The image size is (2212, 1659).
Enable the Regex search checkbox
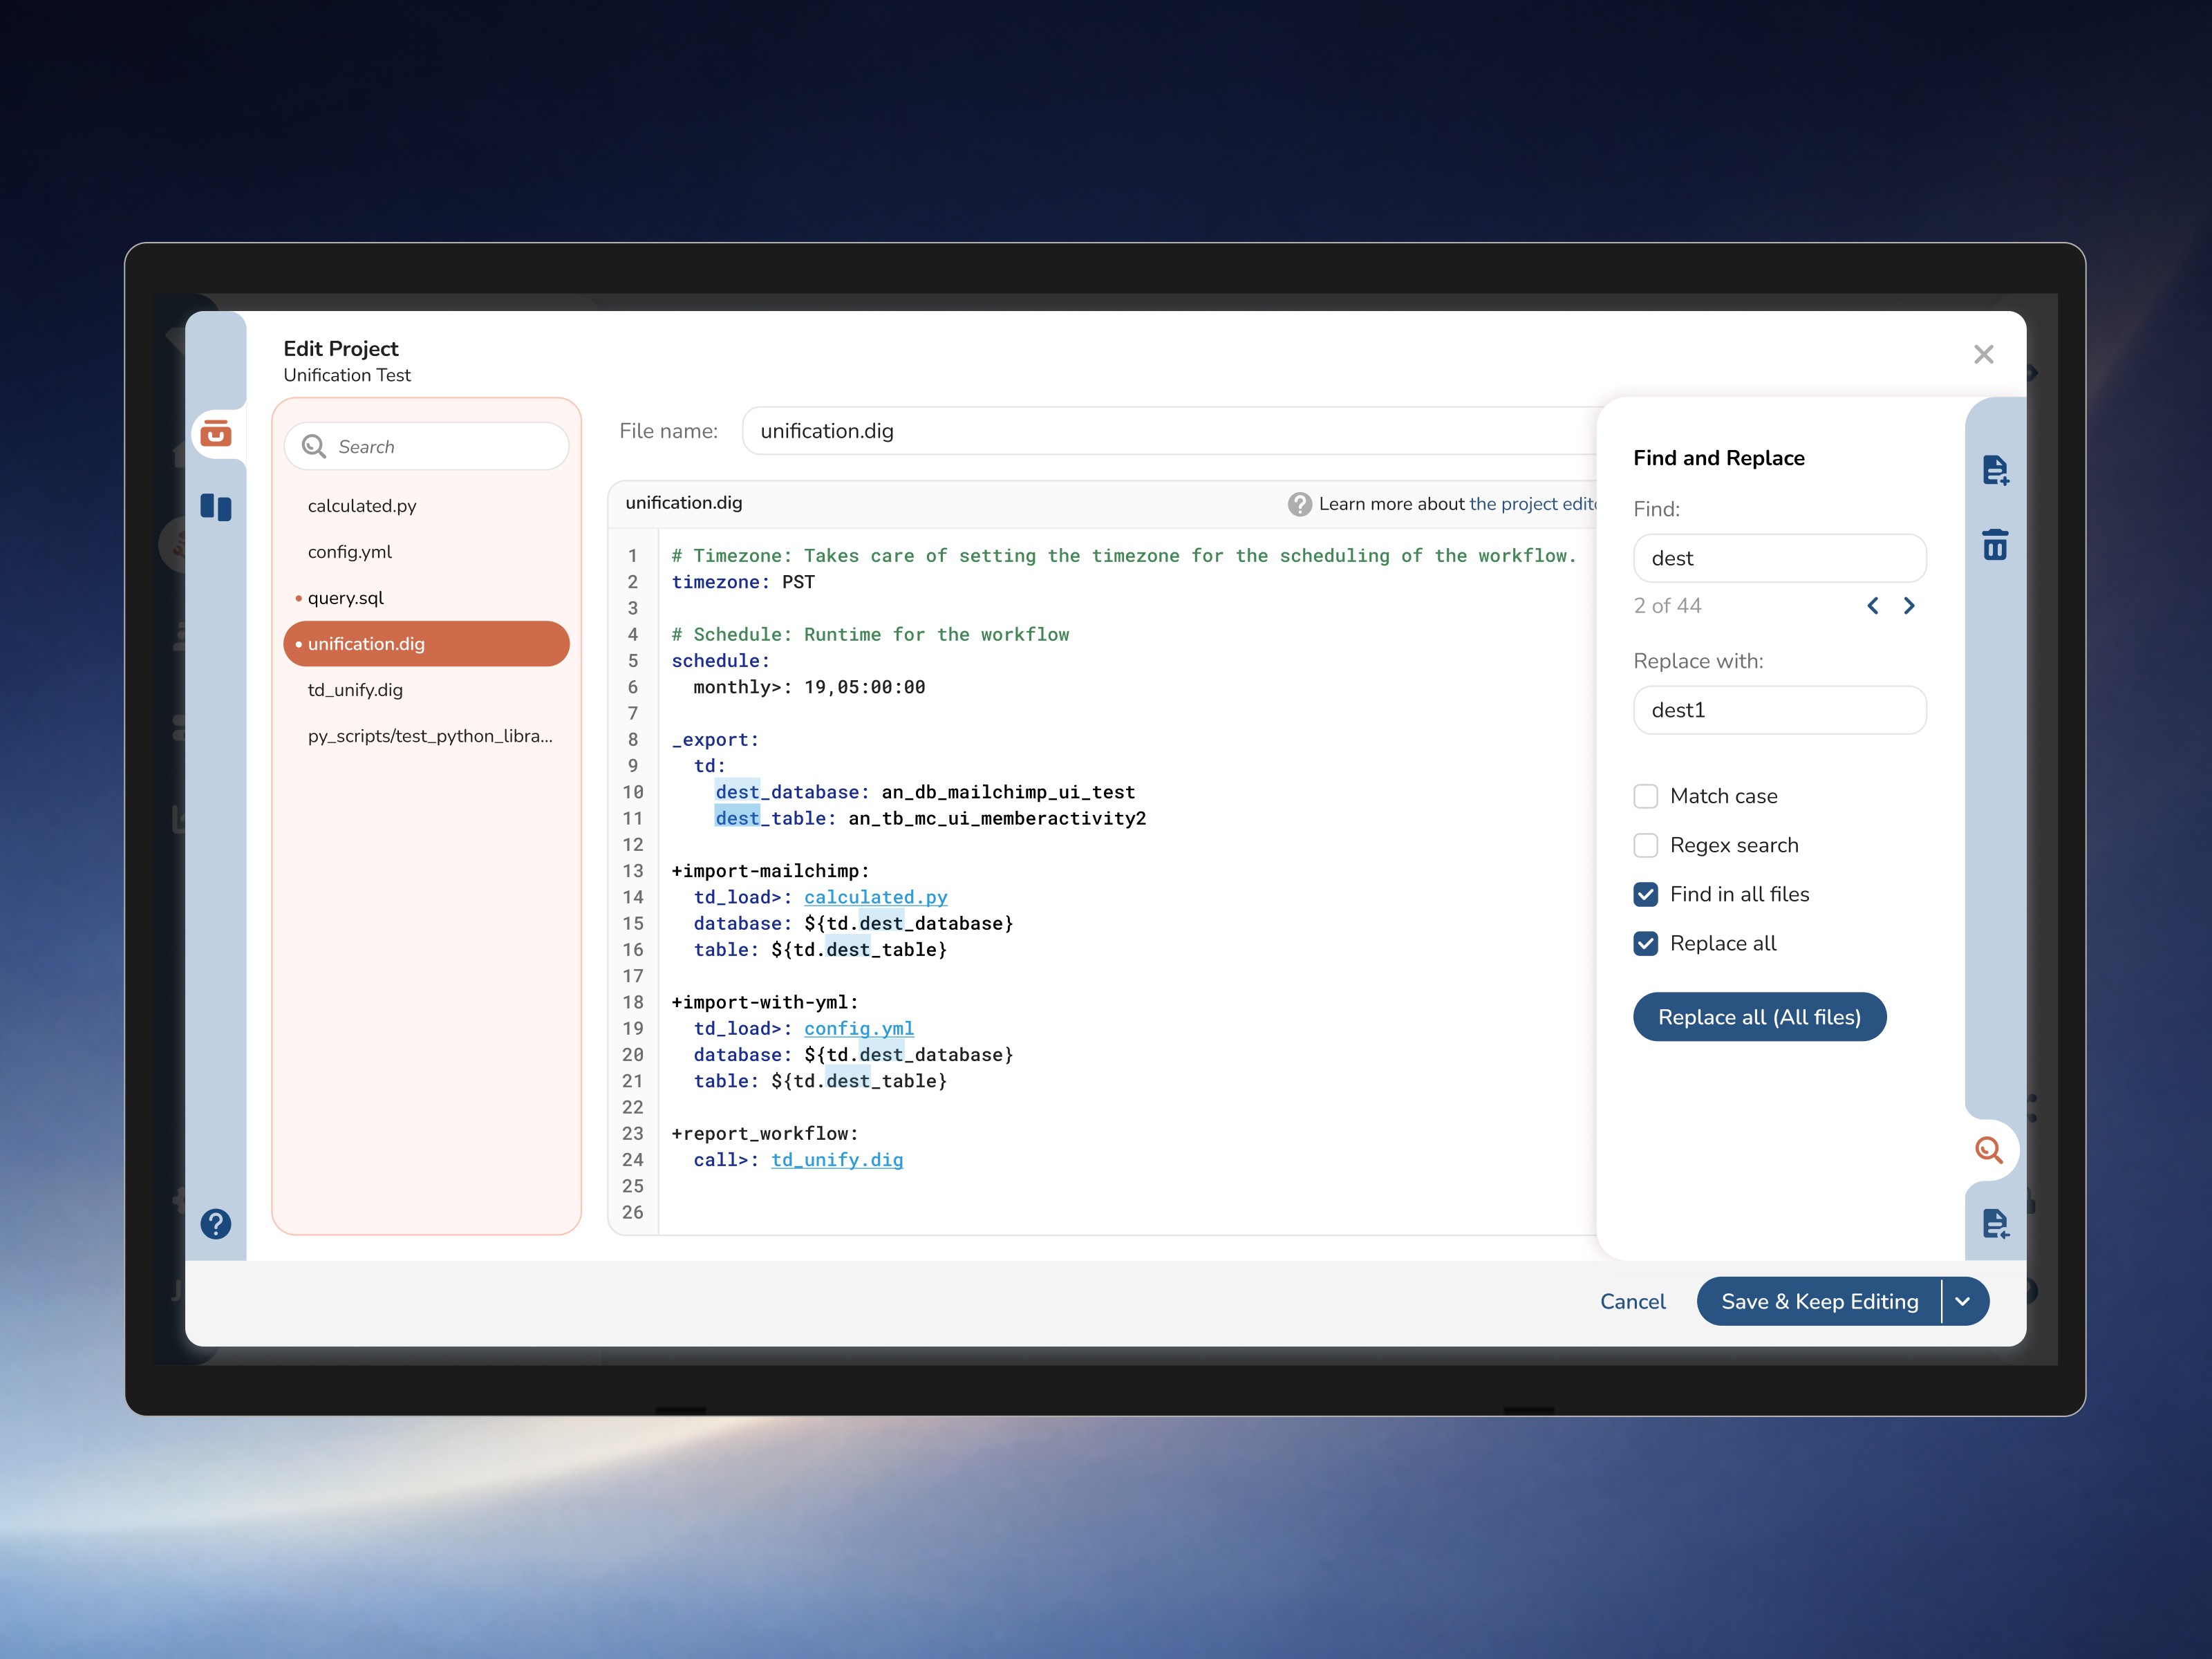(x=1645, y=845)
